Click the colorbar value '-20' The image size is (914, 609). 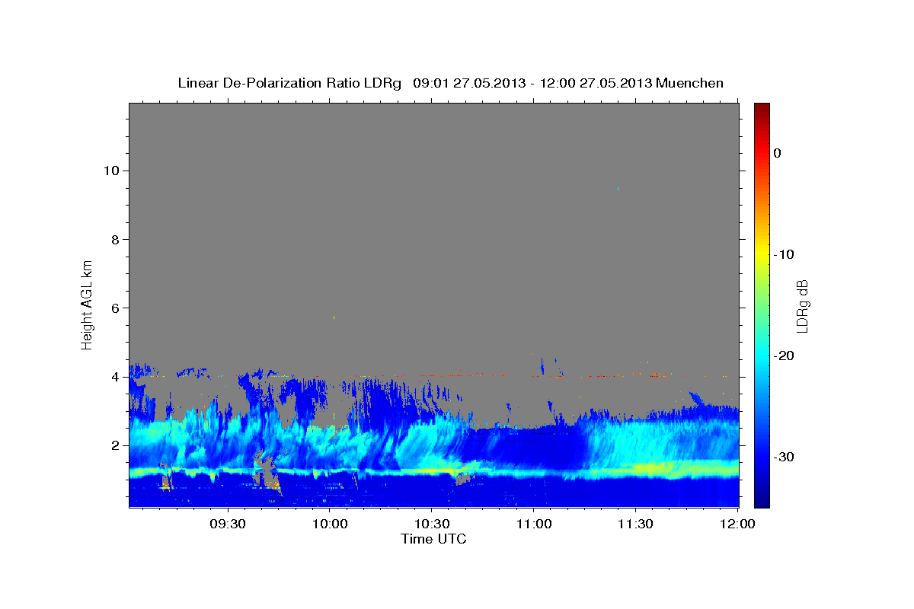(784, 356)
